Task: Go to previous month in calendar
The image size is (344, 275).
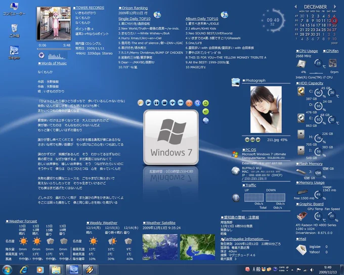Action: (x=296, y=7)
